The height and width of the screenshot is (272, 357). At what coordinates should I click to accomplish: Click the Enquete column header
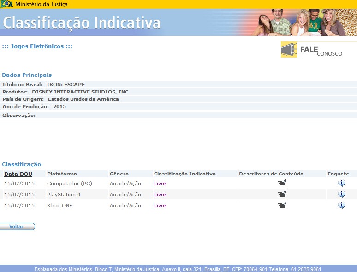pyautogui.click(x=338, y=174)
